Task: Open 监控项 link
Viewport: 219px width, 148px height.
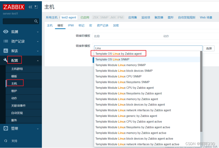Action: click(x=146, y=17)
